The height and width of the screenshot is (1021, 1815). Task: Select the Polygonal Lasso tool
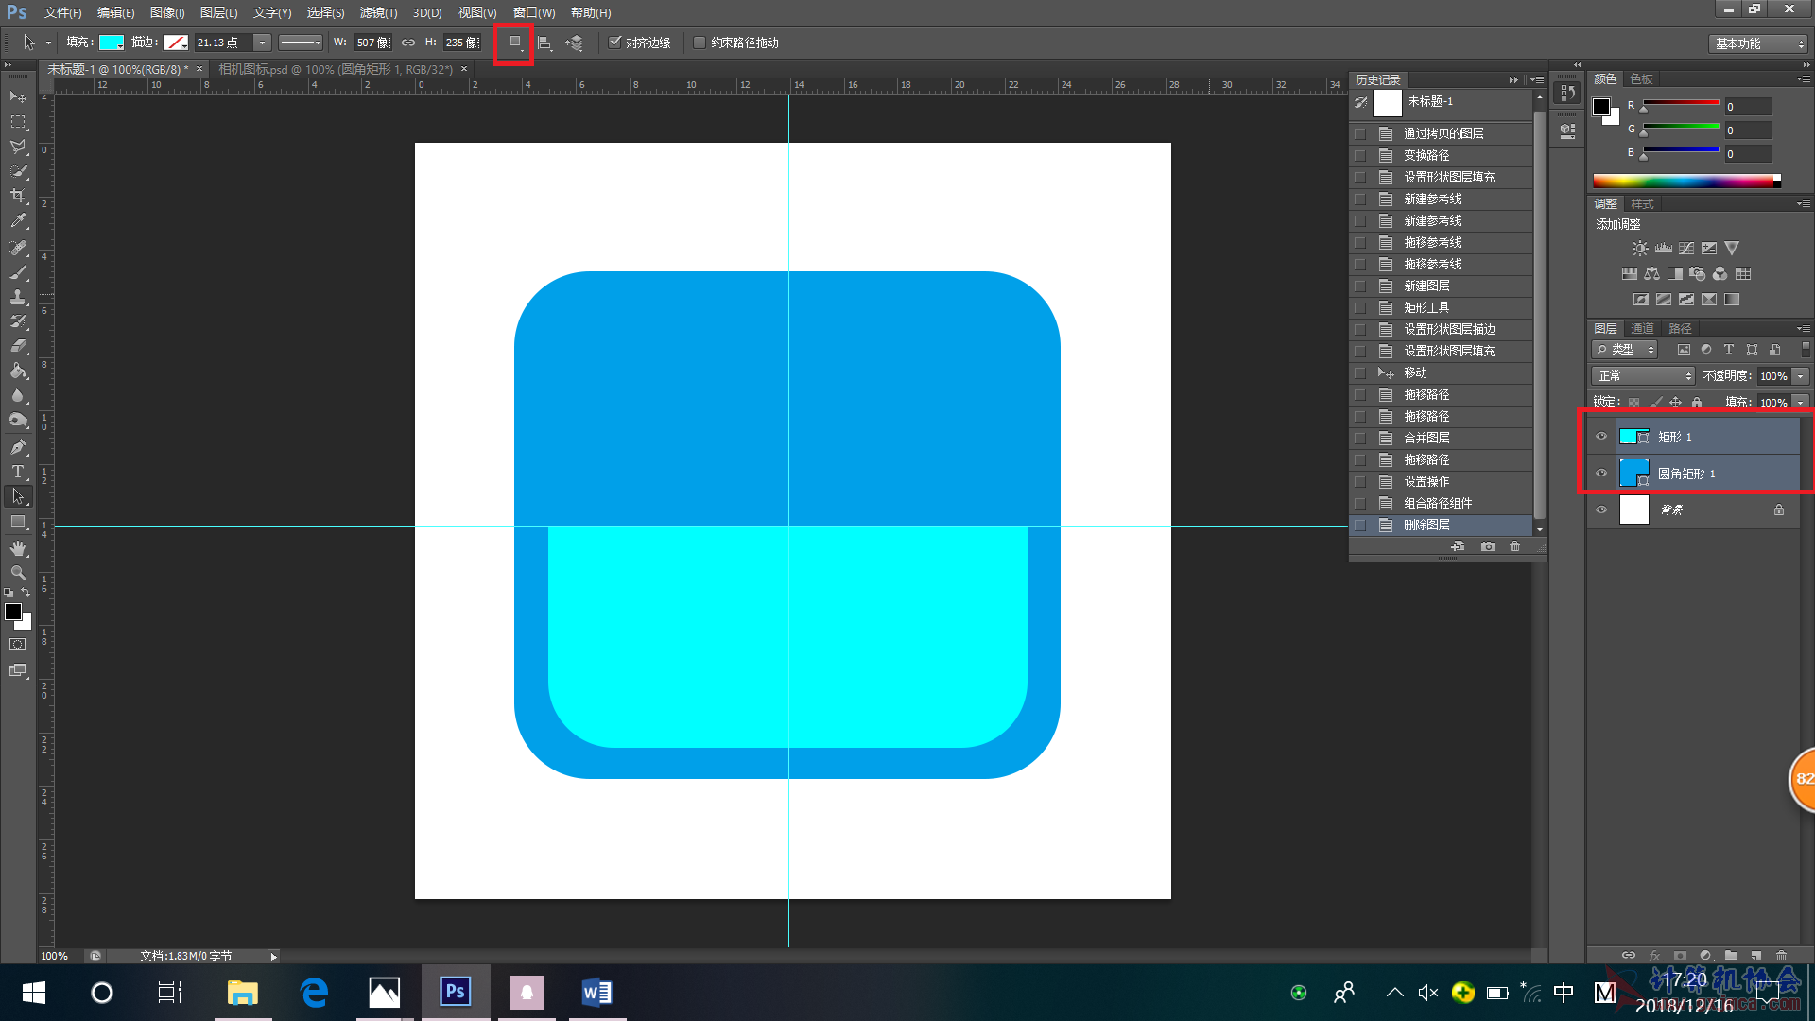coord(18,147)
